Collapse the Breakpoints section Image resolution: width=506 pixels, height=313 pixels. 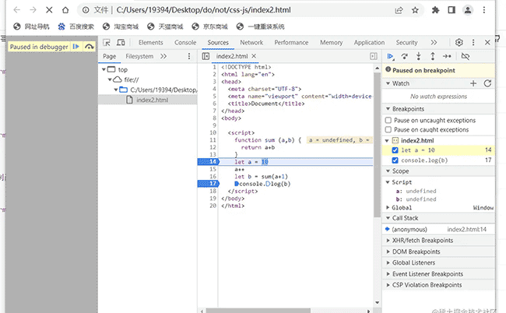(388, 109)
